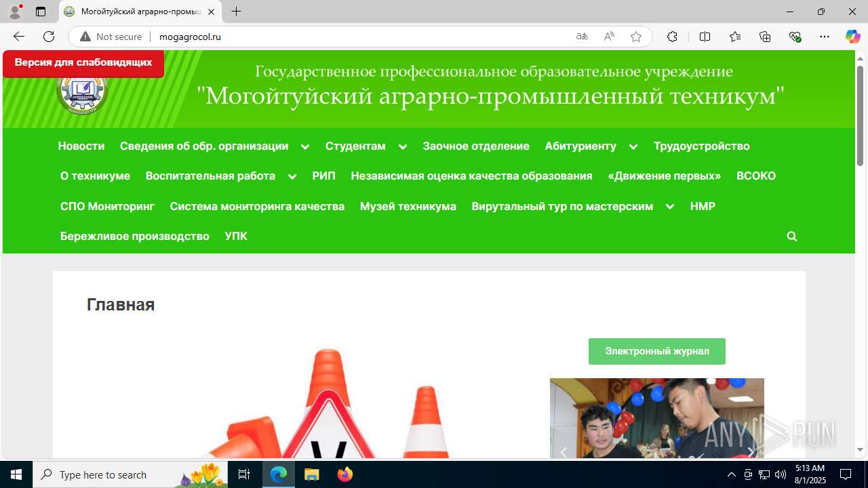Viewport: 868px width, 488px height.
Task: Add this page to favorites star
Action: pyautogui.click(x=636, y=37)
